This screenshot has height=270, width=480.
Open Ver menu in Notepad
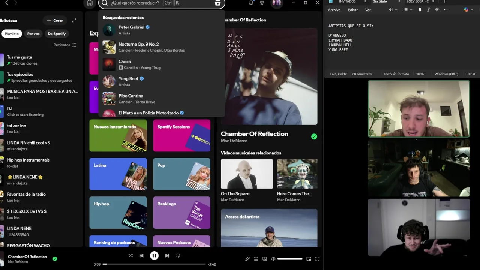point(368,10)
